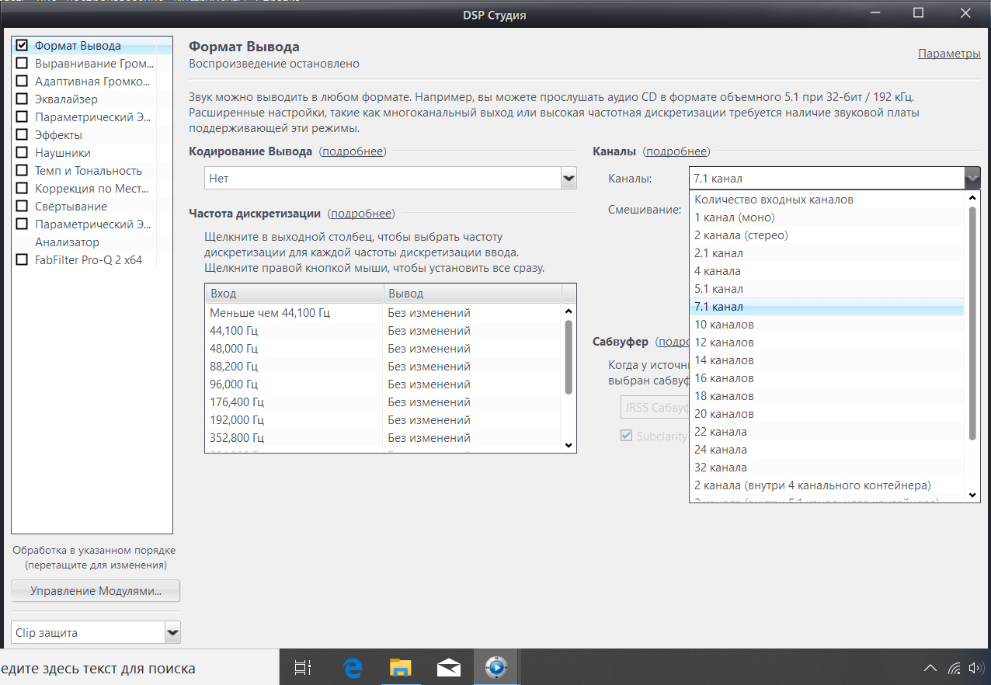Launch Microsoft Edge from the taskbar
The height and width of the screenshot is (685, 991).
tap(353, 667)
